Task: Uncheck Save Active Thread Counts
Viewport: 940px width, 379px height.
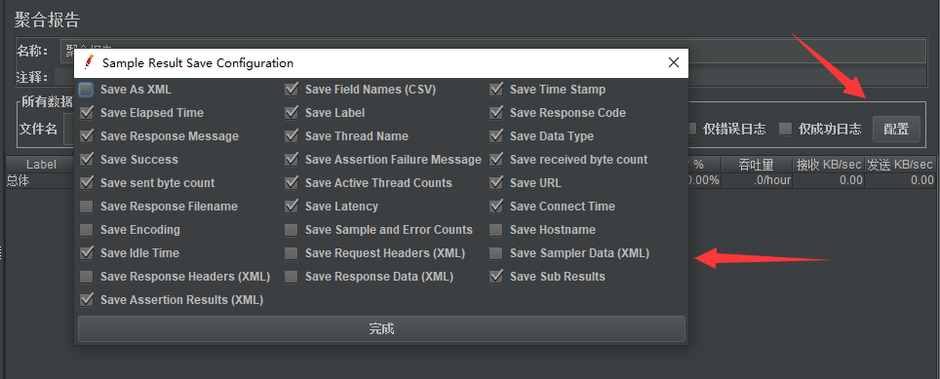Action: tap(292, 183)
